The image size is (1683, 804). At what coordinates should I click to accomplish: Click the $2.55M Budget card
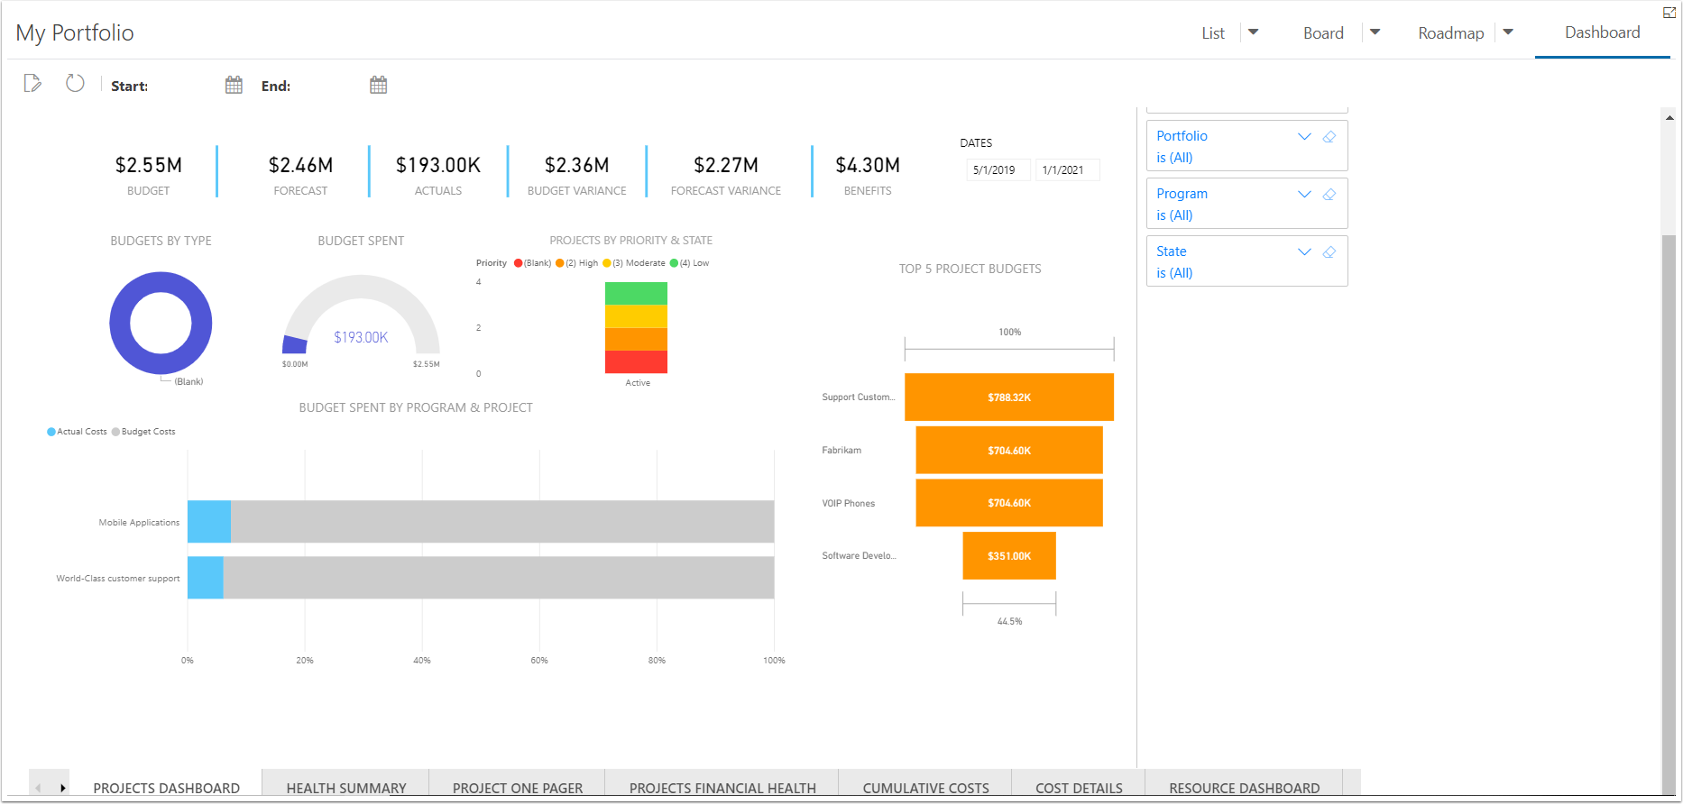coord(149,174)
